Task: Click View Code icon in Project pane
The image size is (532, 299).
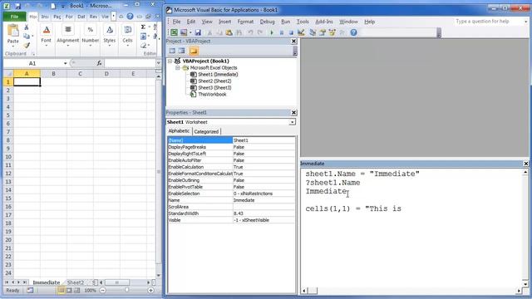Action: [172, 51]
